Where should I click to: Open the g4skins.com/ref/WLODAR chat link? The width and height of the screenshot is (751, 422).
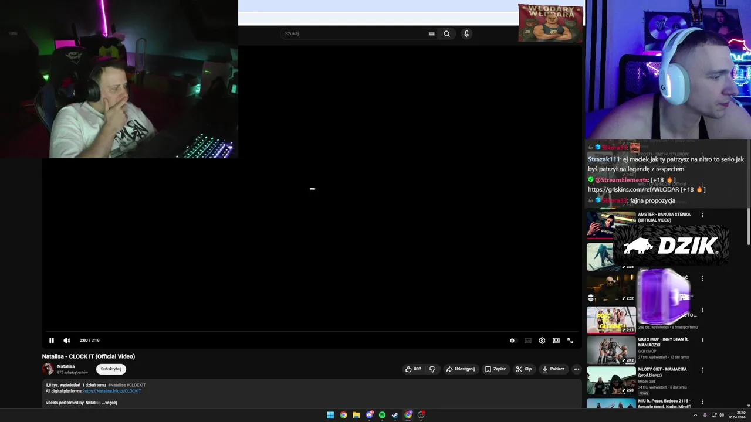click(633, 189)
